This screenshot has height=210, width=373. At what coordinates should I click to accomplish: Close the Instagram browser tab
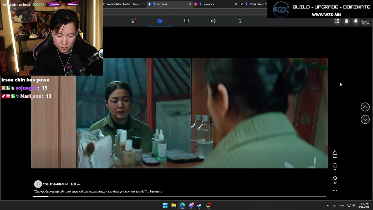coord(236,4)
